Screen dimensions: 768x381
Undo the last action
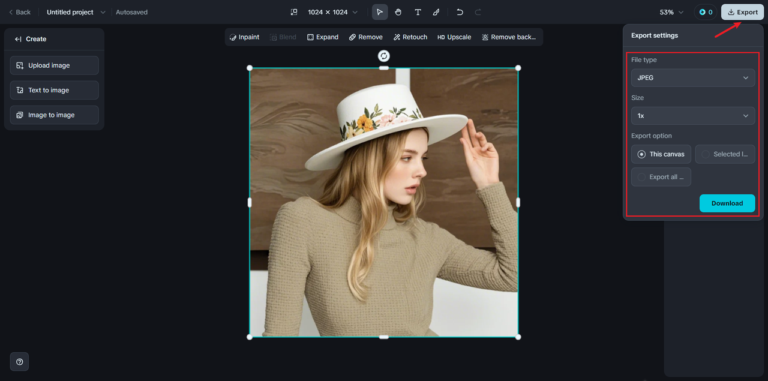pyautogui.click(x=460, y=12)
